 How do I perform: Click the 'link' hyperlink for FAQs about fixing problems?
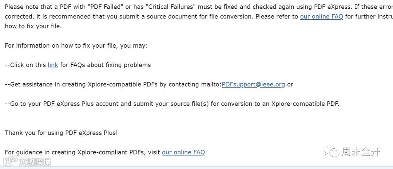(x=53, y=65)
